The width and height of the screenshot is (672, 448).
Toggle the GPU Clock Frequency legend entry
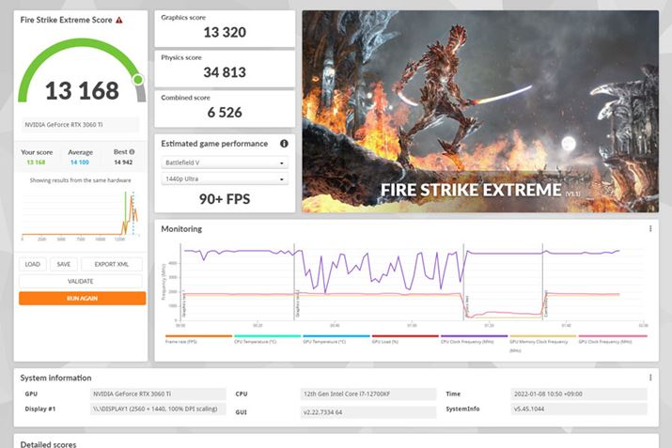[613, 339]
